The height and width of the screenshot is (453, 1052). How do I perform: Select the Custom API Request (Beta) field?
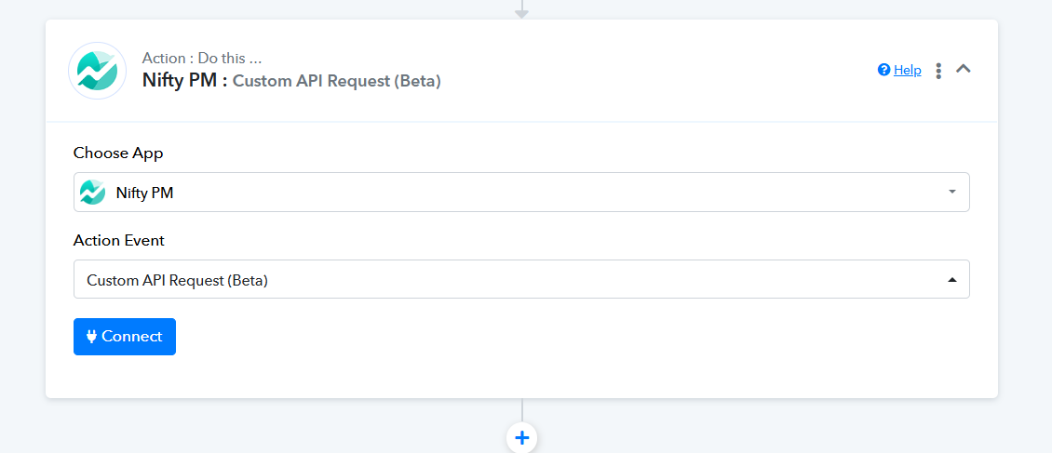click(x=521, y=279)
